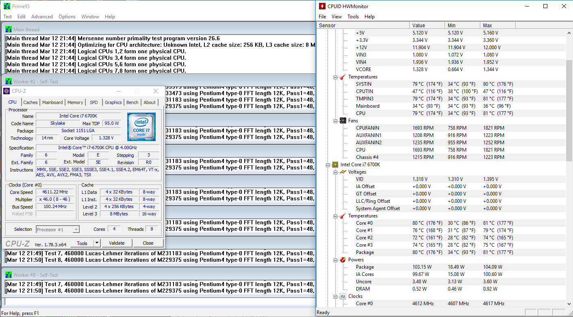Click the clock icon beside Clocks group
This screenshot has width=573, height=317.
click(x=343, y=296)
